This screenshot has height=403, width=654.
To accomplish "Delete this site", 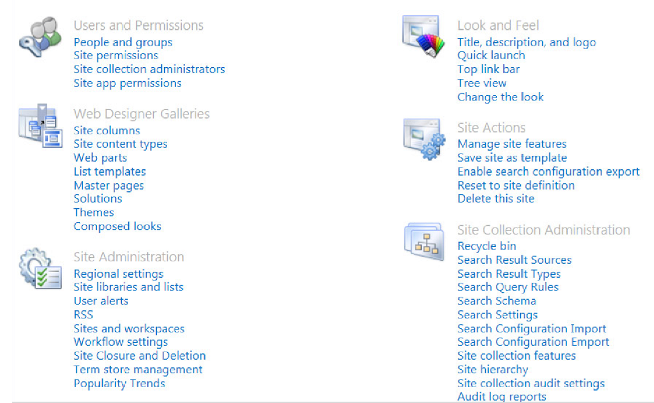I will pos(495,198).
